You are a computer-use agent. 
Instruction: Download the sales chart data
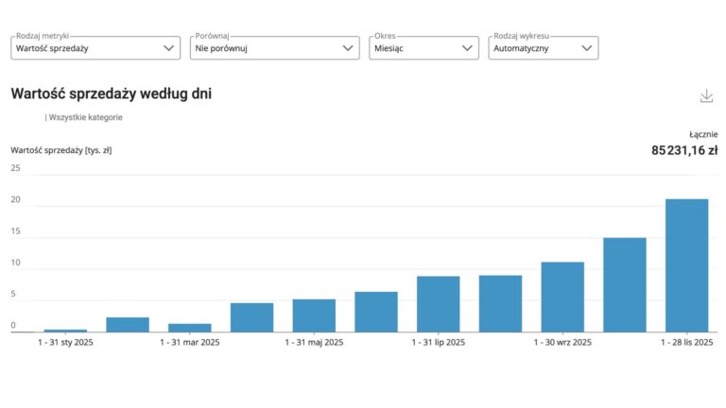(x=705, y=96)
